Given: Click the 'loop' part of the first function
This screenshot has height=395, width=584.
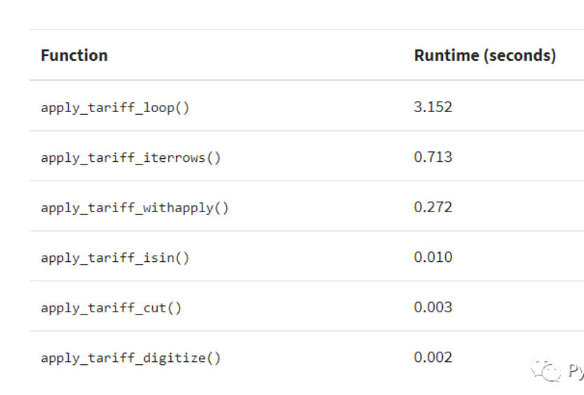Looking at the screenshot, I should pyautogui.click(x=159, y=109).
